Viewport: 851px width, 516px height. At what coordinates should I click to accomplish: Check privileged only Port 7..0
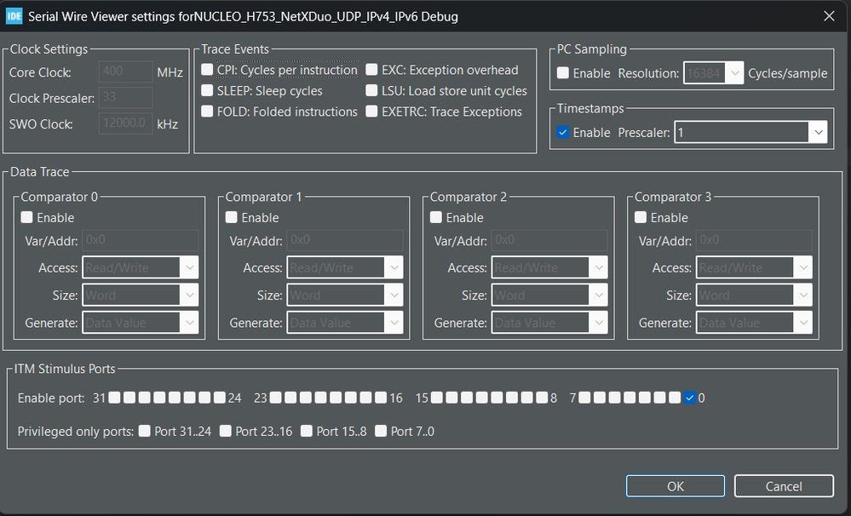tap(381, 431)
